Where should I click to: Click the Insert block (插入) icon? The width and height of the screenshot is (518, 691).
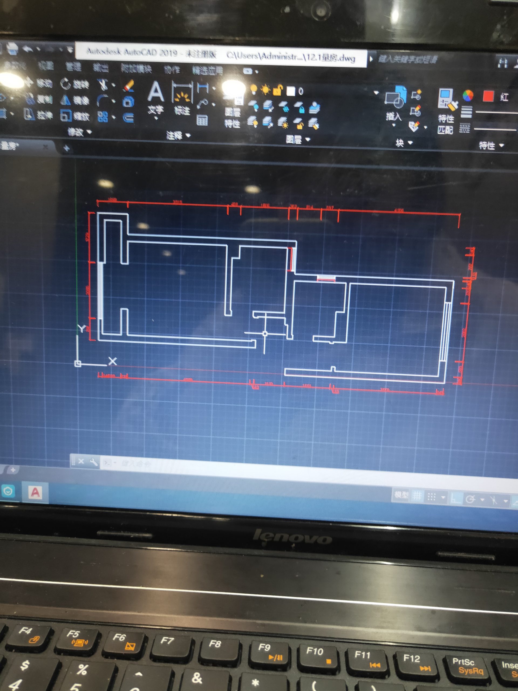tap(395, 103)
